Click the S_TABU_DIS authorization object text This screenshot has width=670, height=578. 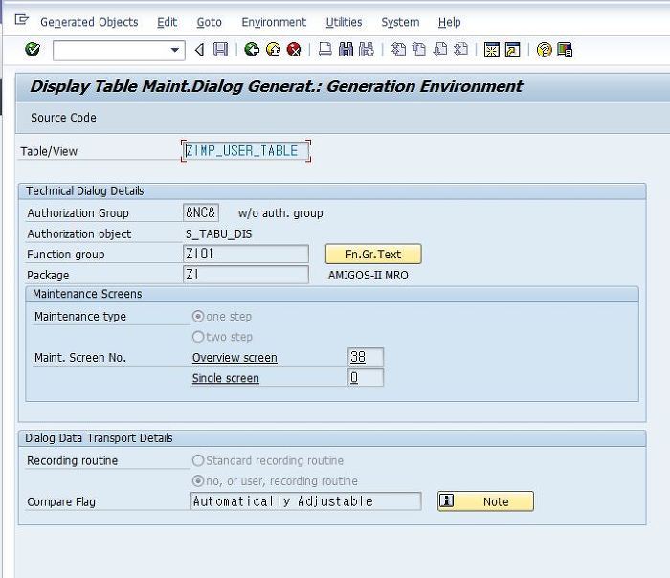[219, 234]
